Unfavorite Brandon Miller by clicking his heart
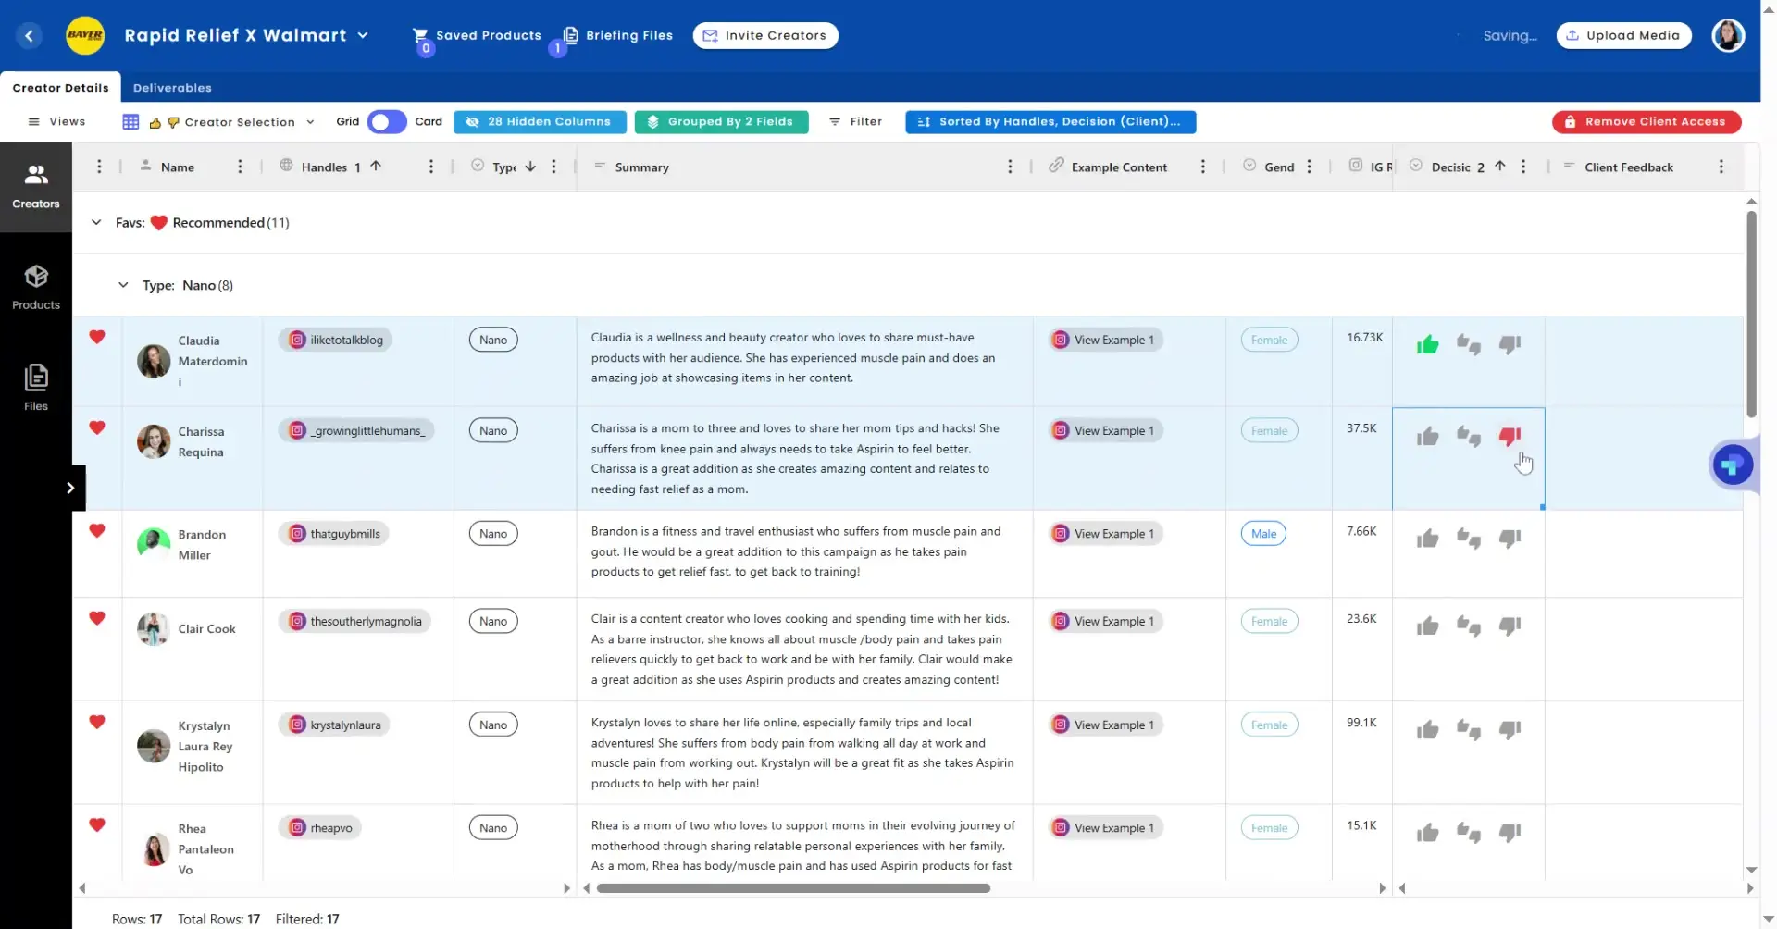The image size is (1777, 929). 97,531
